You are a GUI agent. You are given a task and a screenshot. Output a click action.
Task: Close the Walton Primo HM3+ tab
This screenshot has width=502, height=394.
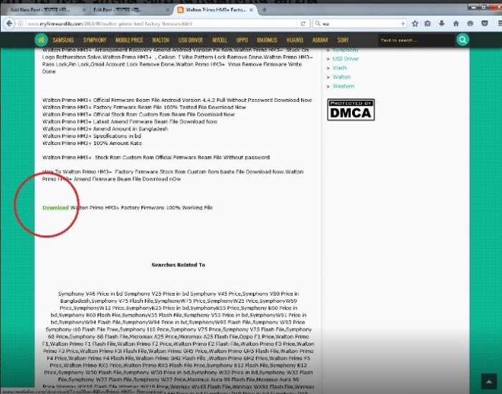tap(251, 10)
